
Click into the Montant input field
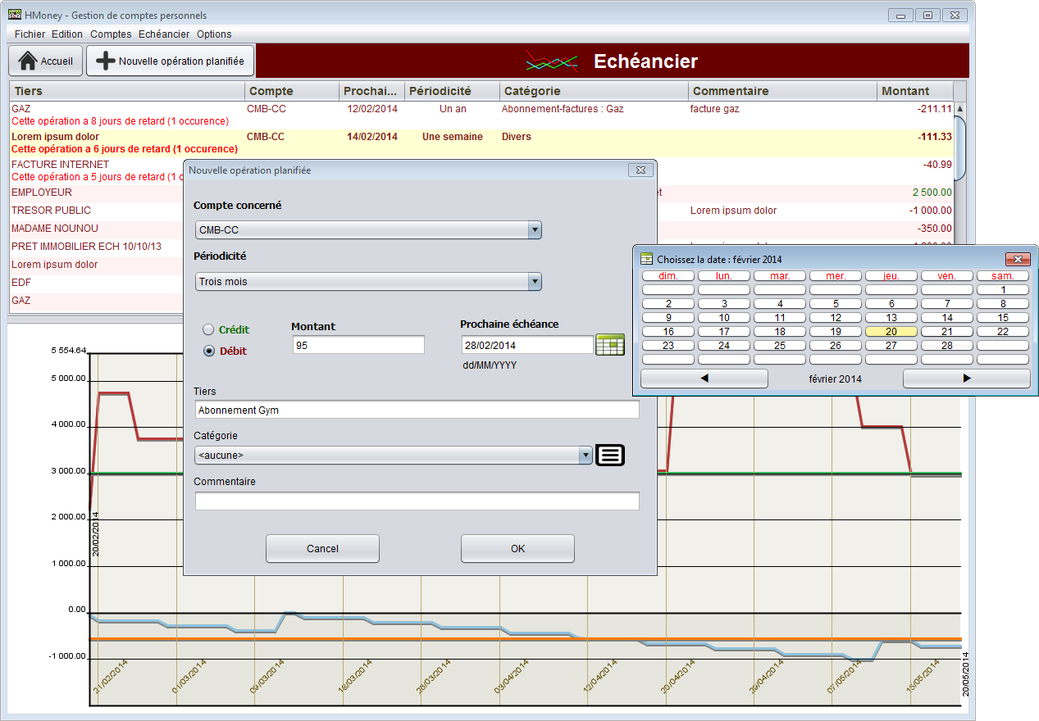tap(358, 345)
